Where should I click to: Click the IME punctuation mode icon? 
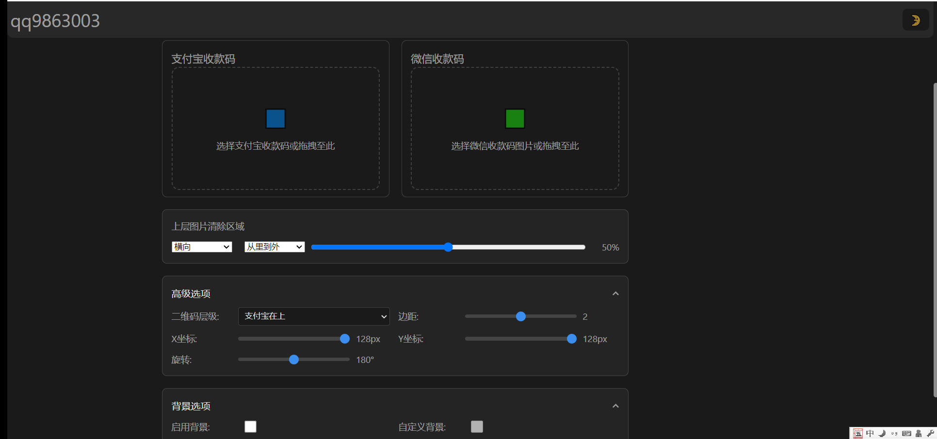pos(894,434)
